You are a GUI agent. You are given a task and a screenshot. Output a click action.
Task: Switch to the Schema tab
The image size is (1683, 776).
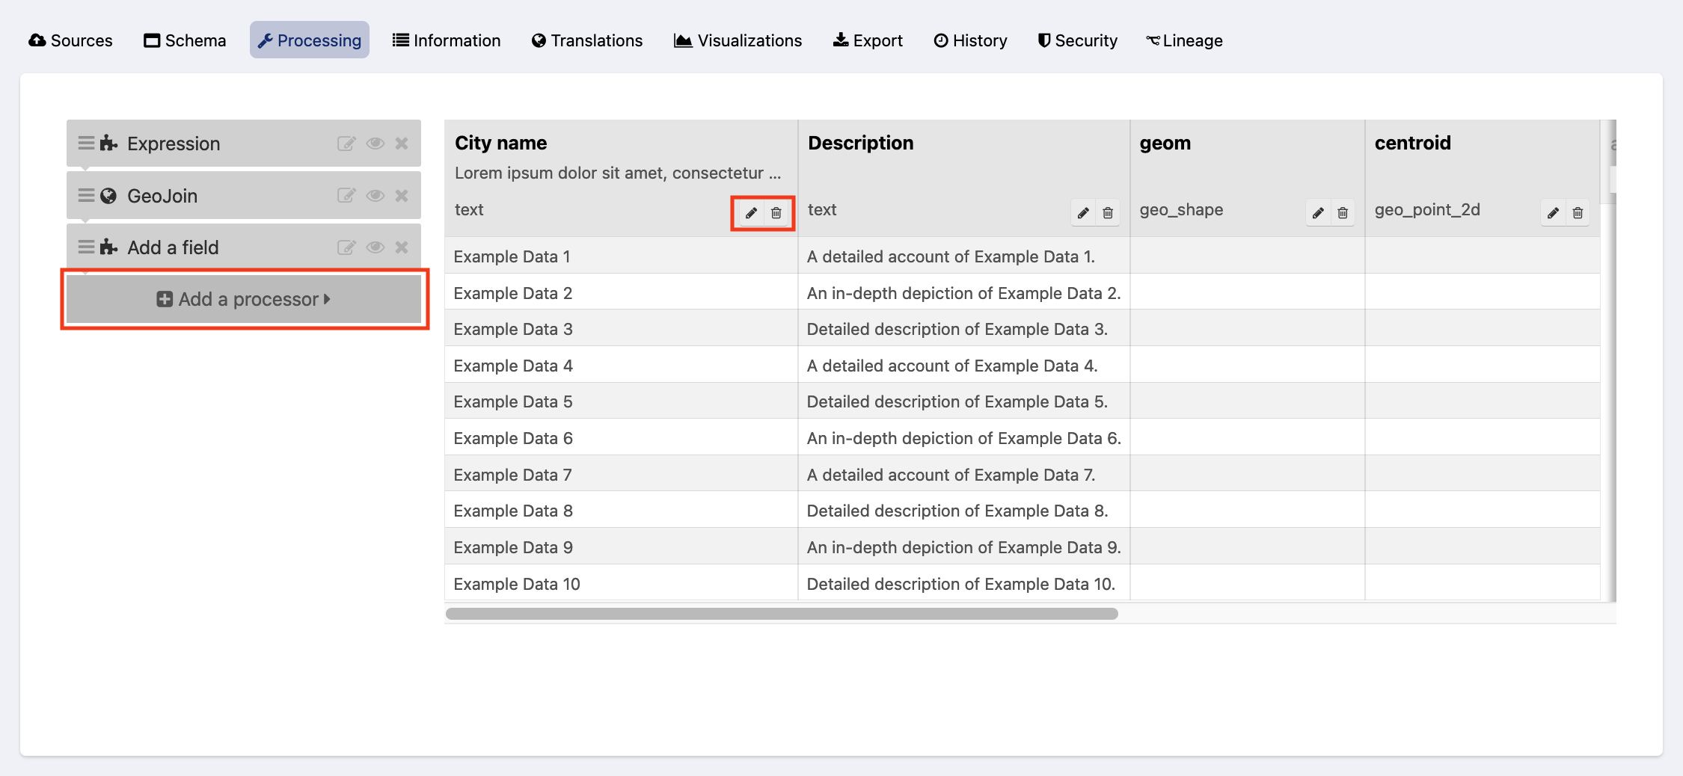pos(185,40)
